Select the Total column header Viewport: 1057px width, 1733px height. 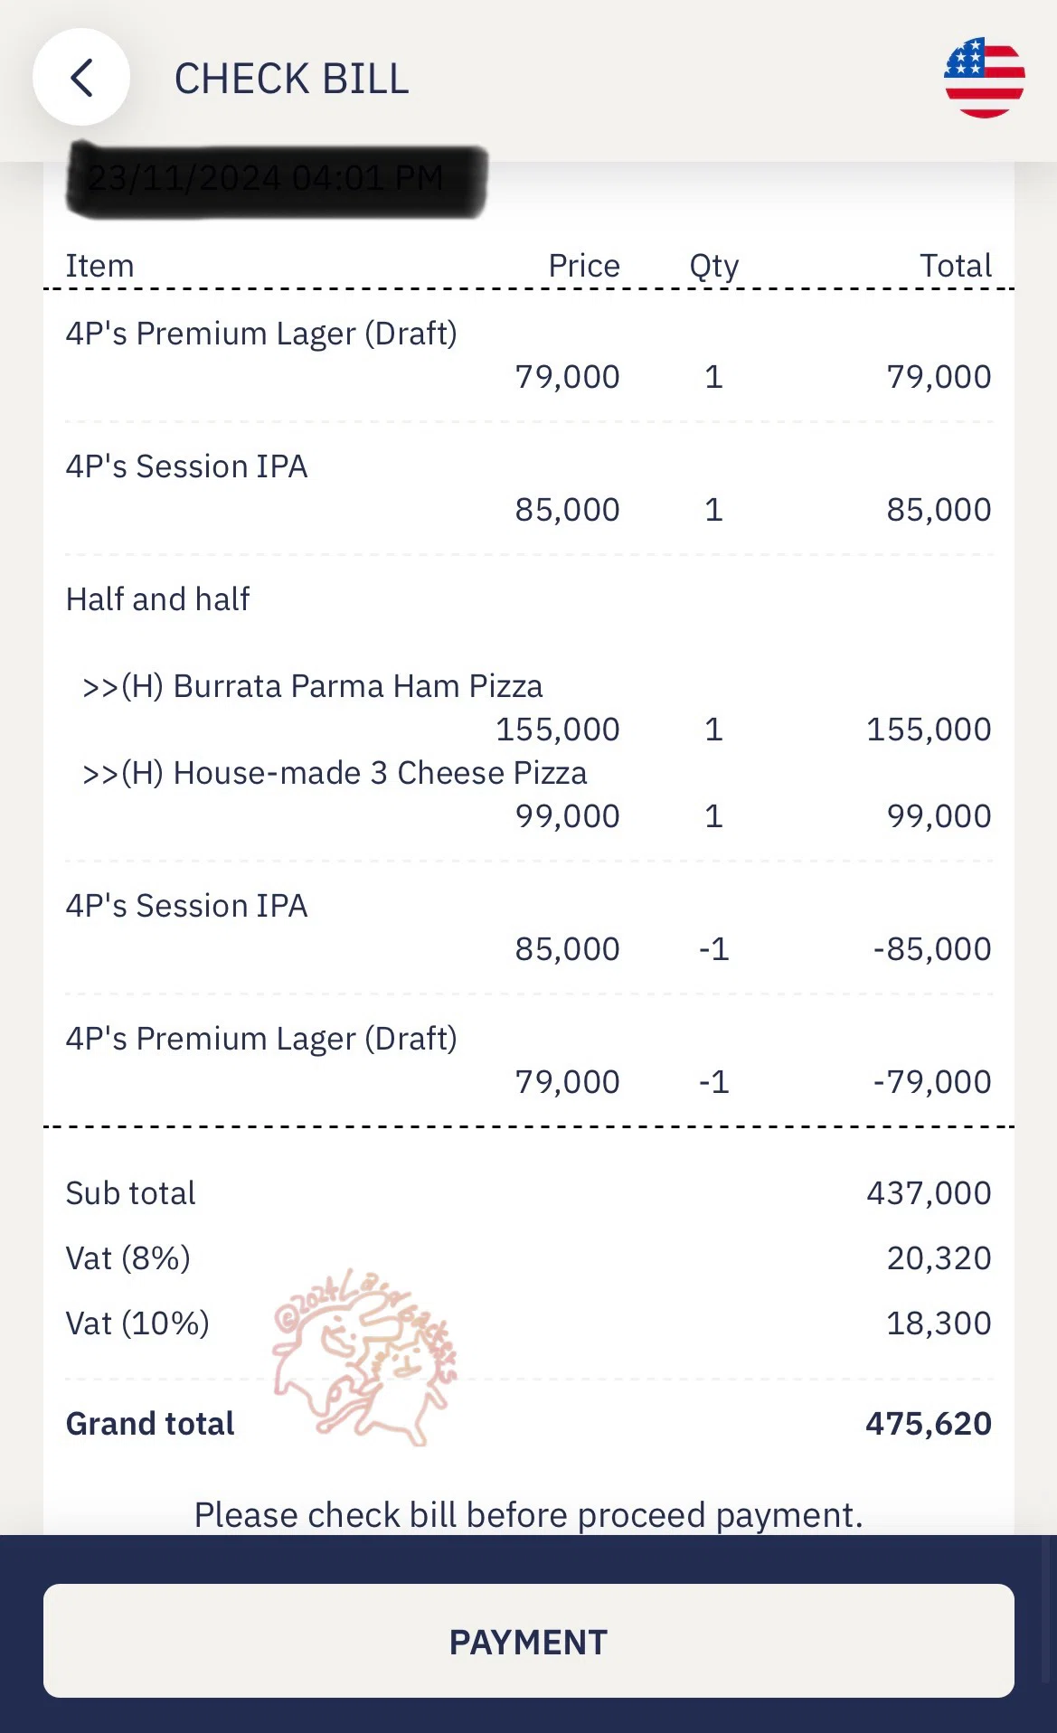[x=956, y=266]
